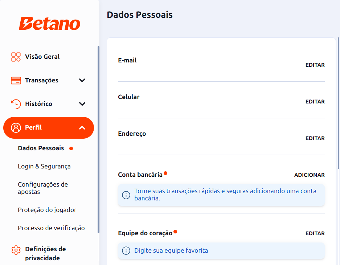This screenshot has width=340, height=265.
Task: Edit the Celular entry
Action: pos(315,102)
